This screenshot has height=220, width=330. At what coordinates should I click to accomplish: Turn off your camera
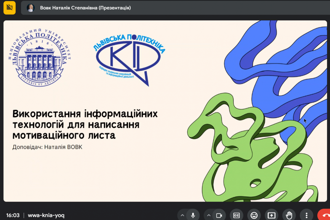click(x=219, y=215)
